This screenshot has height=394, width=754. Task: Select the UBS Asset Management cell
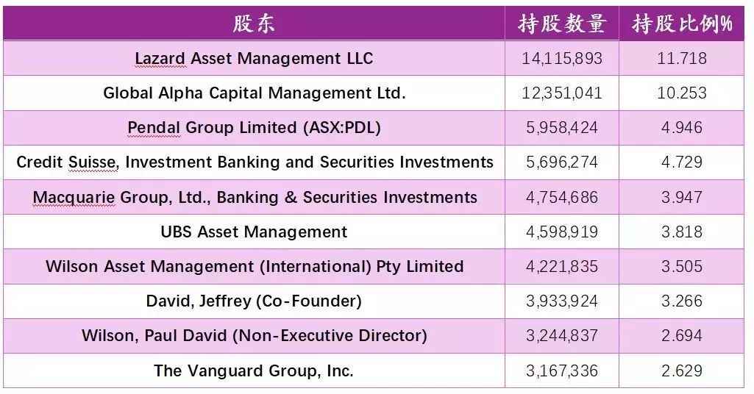[254, 232]
